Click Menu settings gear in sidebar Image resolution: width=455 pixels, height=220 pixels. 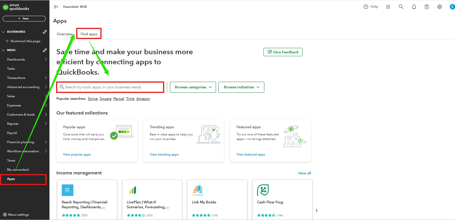[x=5, y=215]
